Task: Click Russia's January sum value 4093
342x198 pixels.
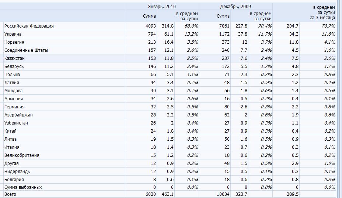Action: tap(151, 26)
